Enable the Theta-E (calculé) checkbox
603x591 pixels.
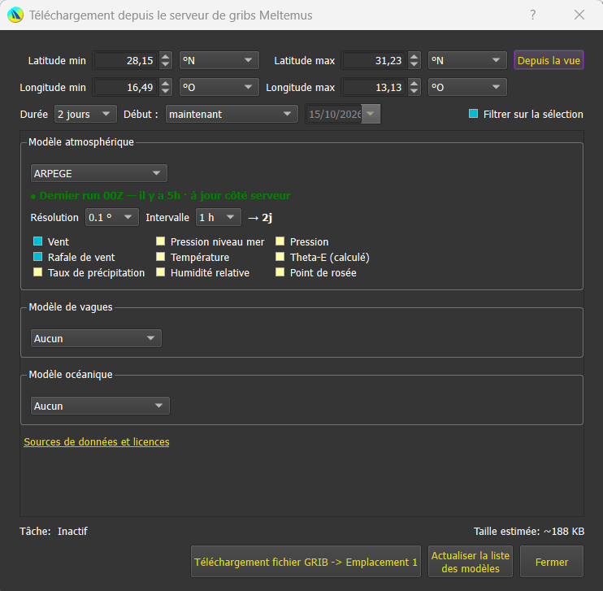280,257
